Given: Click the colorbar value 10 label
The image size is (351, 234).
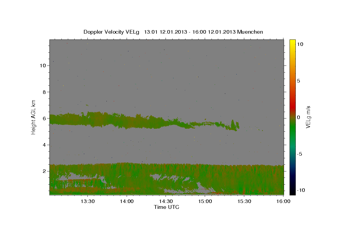Looking at the screenshot, I should pyautogui.click(x=300, y=44).
